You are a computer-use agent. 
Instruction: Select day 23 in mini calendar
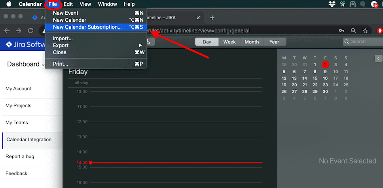point(325,85)
